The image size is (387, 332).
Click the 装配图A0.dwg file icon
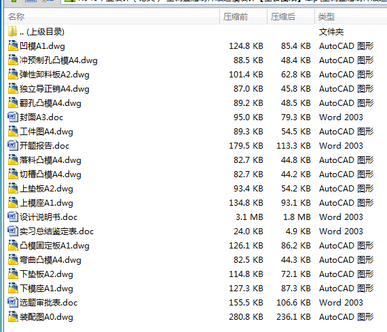point(13,316)
